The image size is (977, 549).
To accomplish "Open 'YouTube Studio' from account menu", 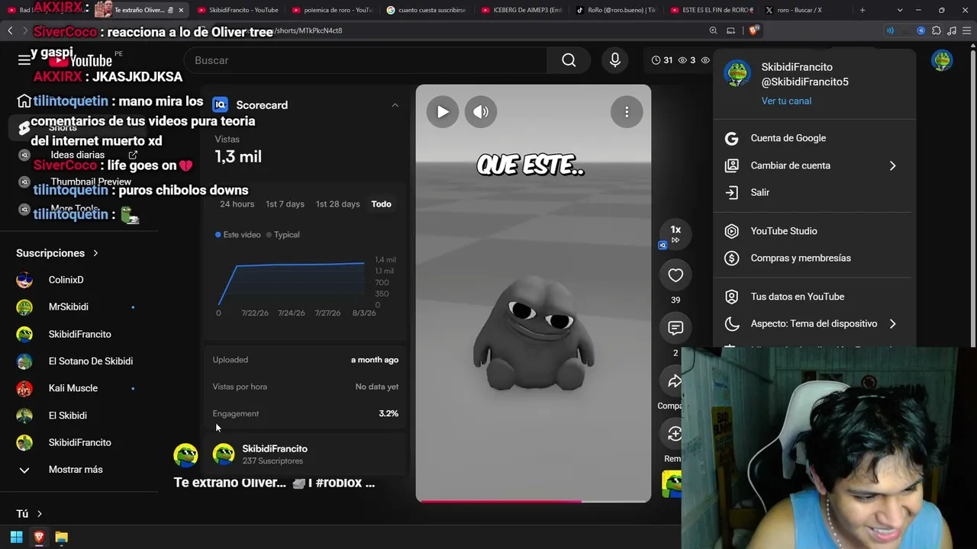I will point(814,231).
